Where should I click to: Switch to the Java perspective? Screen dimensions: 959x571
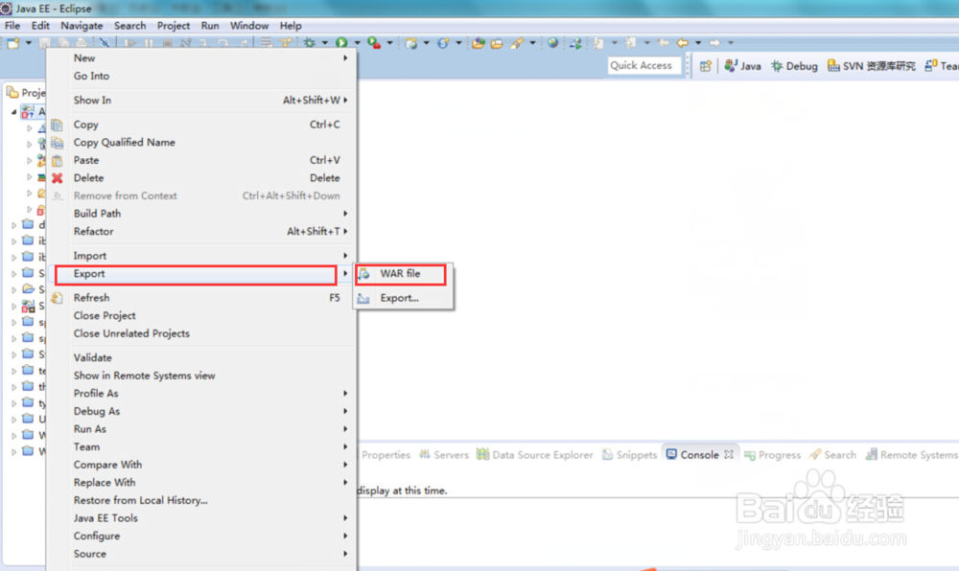[742, 66]
